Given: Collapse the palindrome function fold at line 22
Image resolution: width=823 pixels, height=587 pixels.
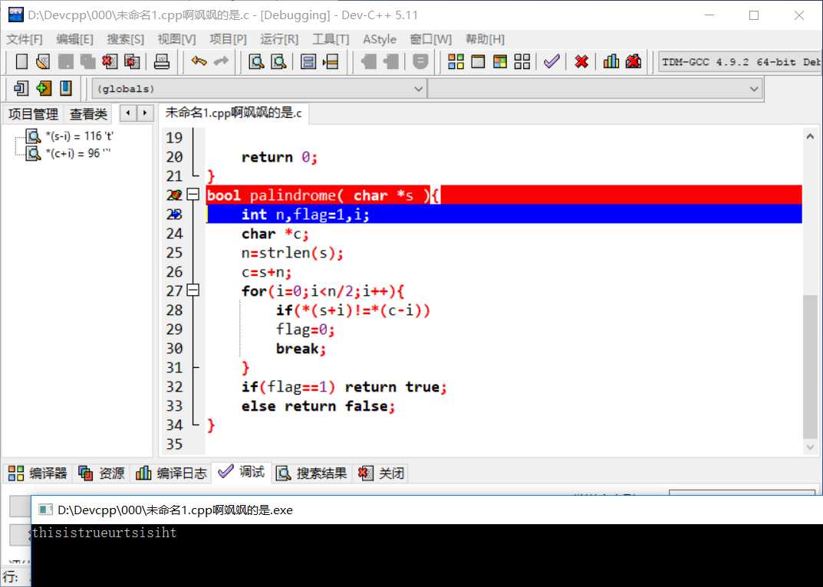Looking at the screenshot, I should pos(193,195).
